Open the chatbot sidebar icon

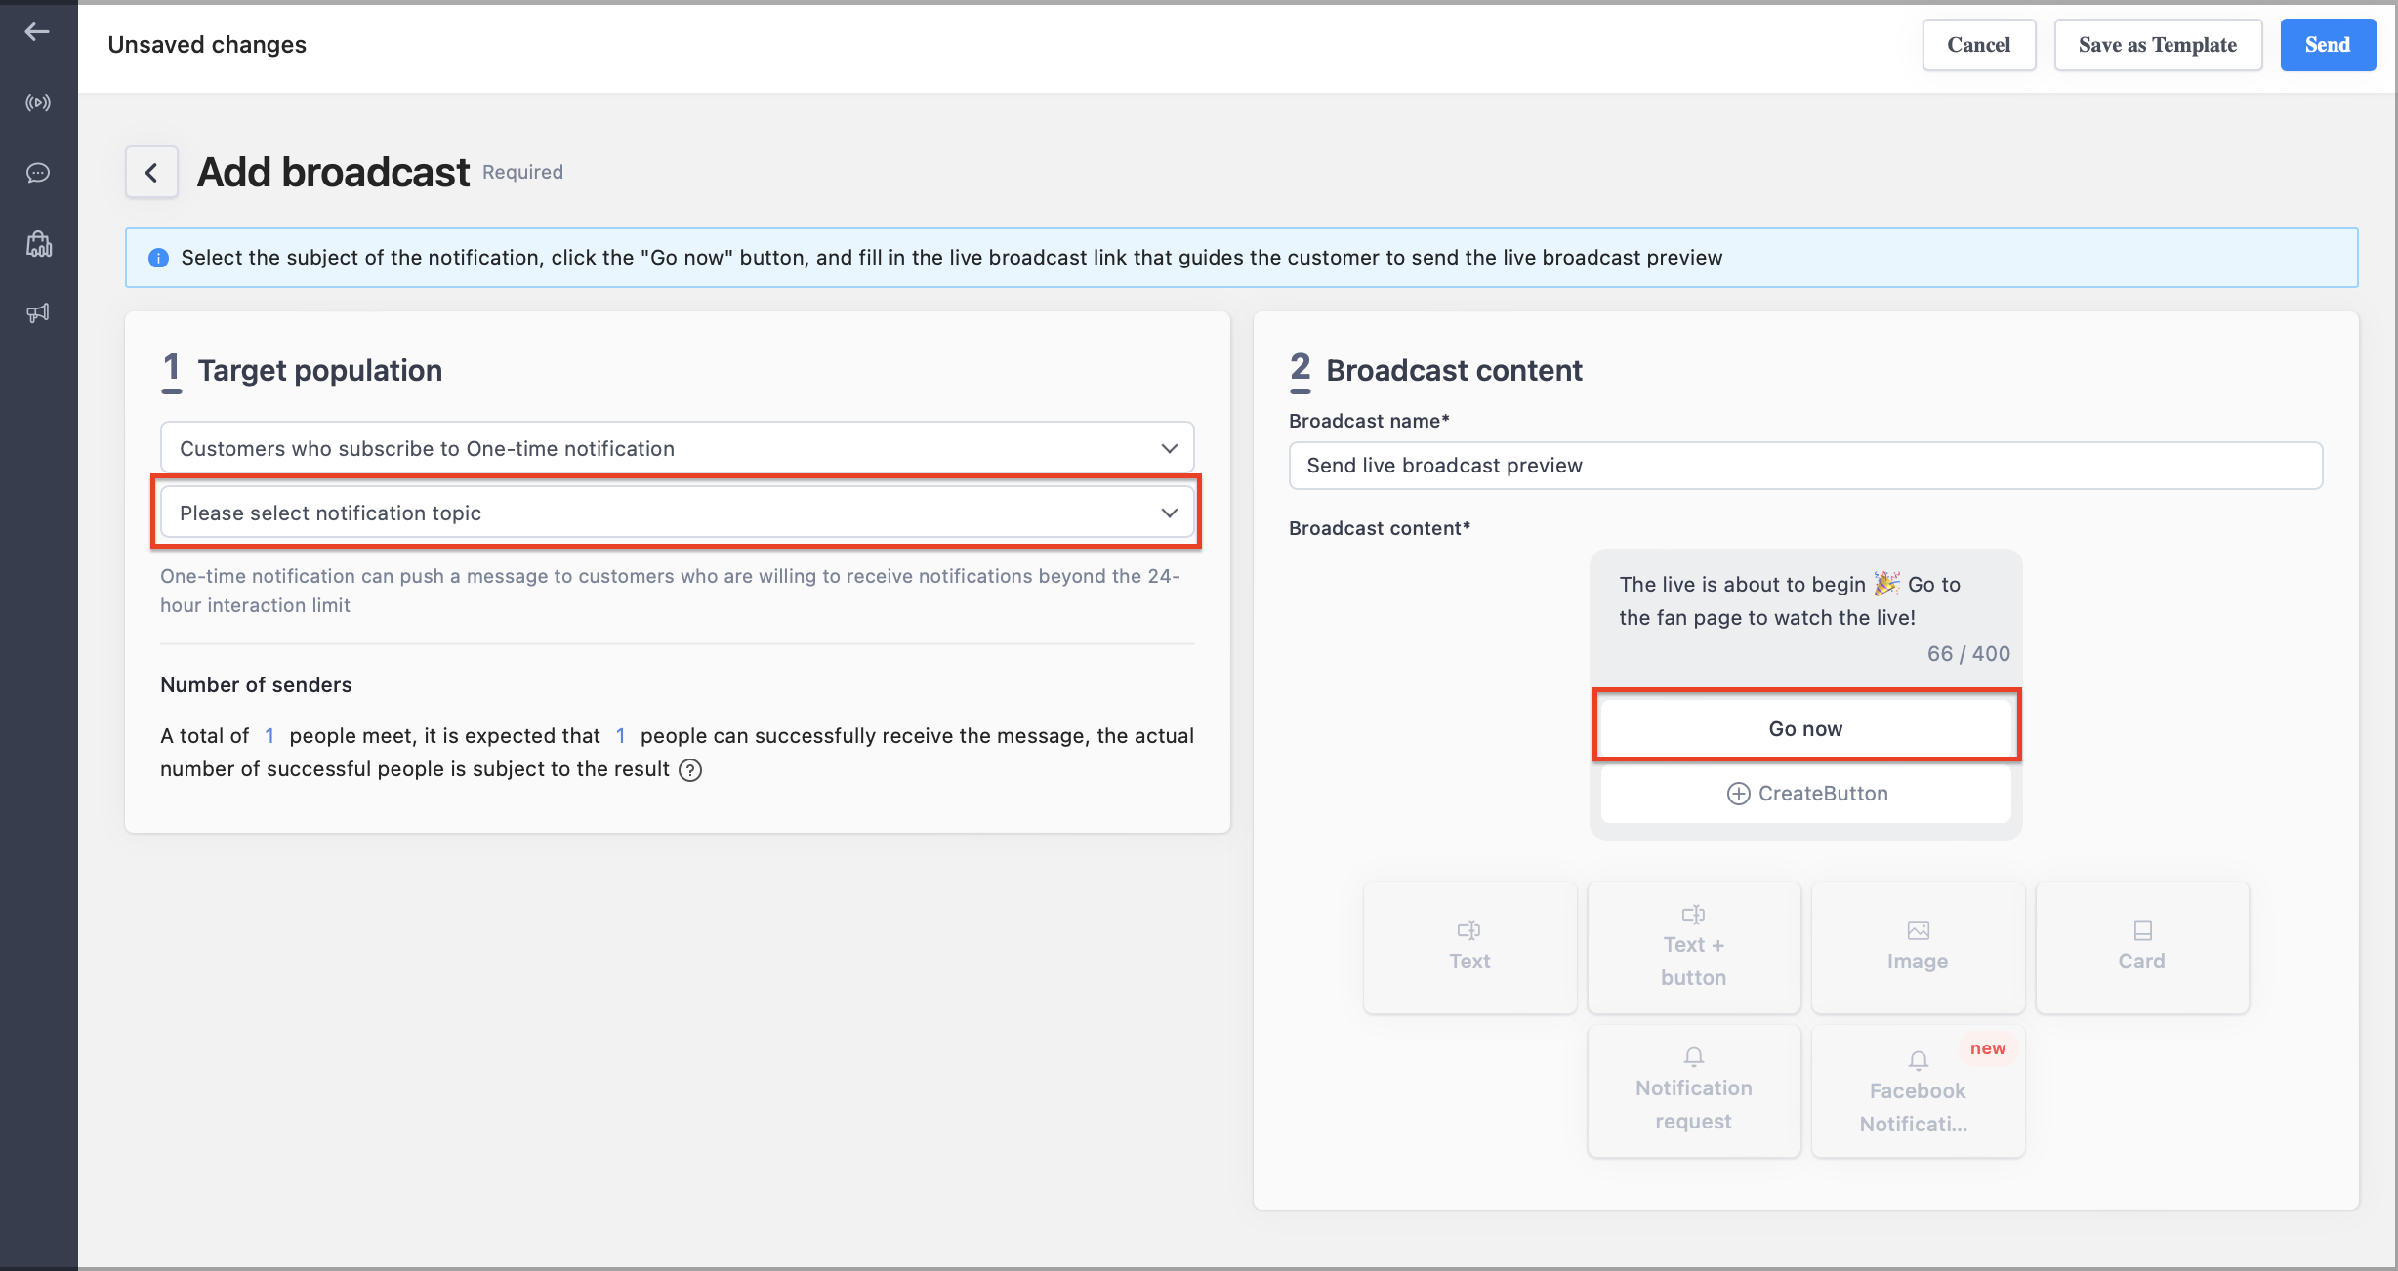coord(38,243)
